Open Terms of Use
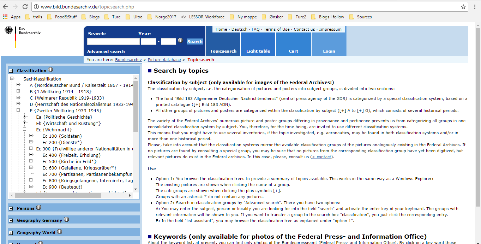 (x=276, y=29)
